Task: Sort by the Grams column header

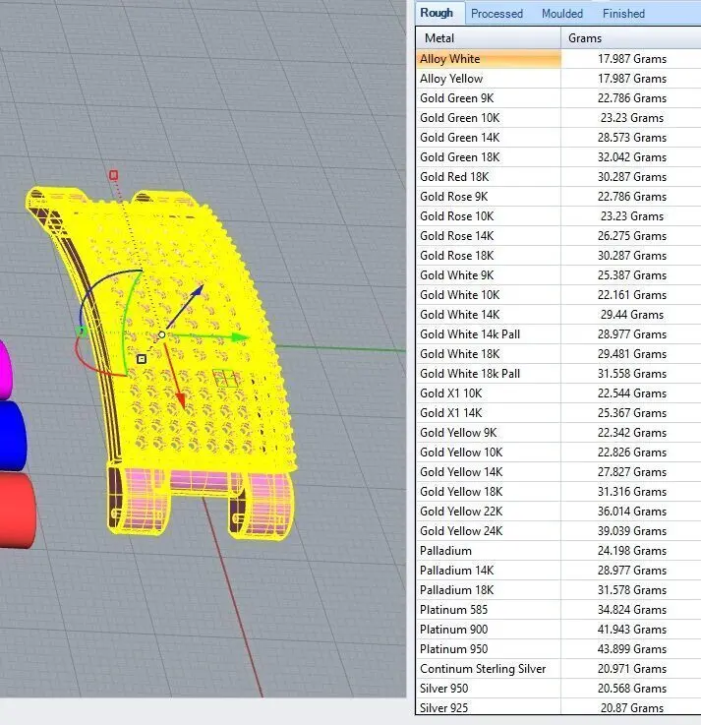Action: 631,38
